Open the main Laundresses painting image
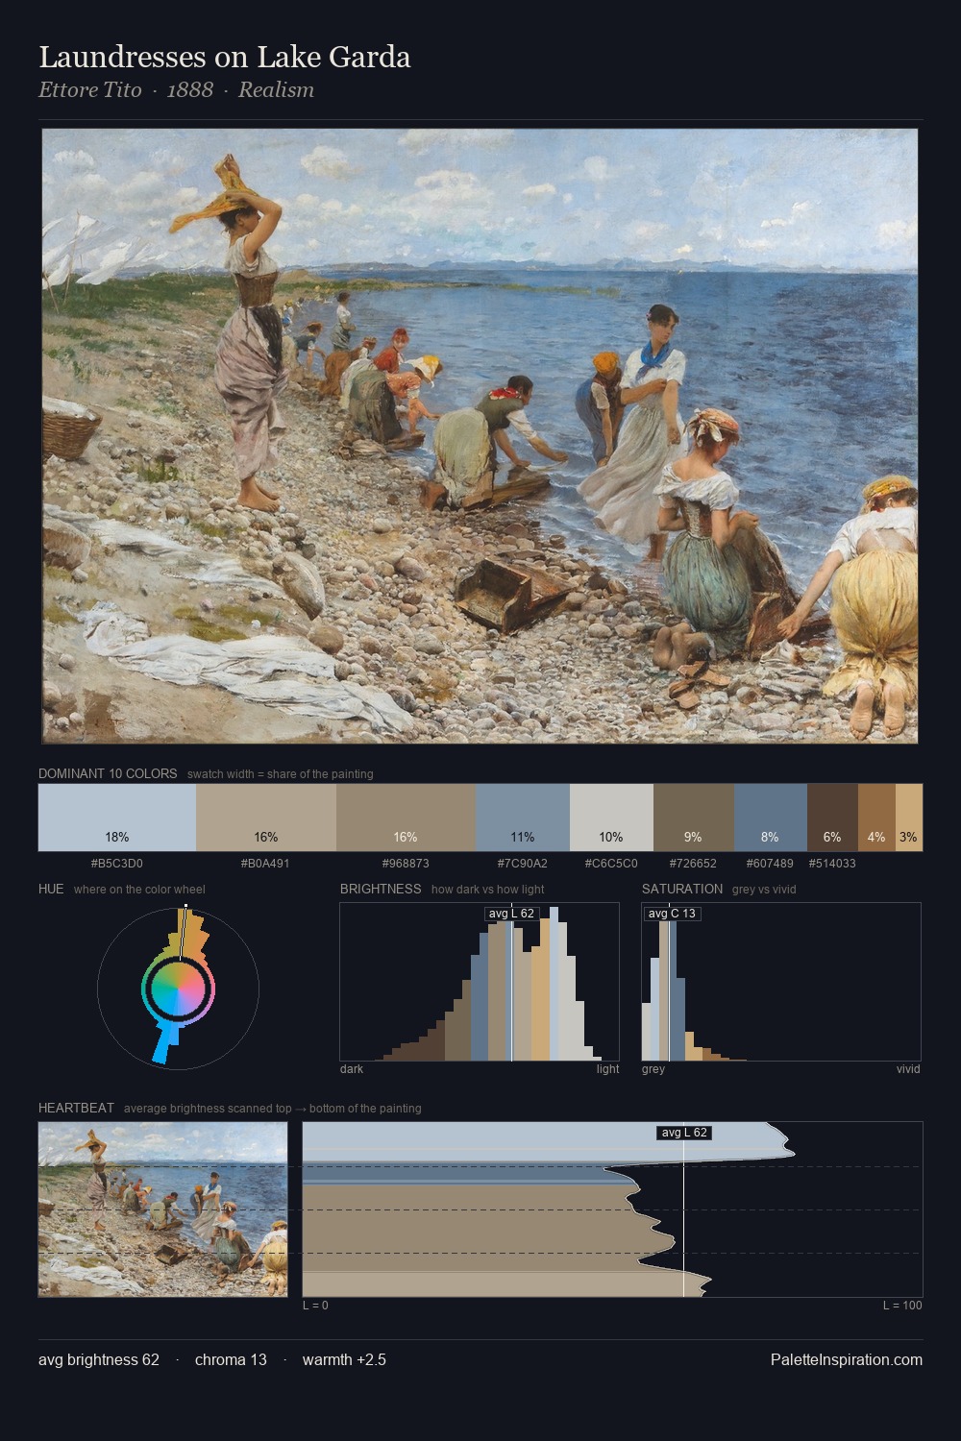Image resolution: width=961 pixels, height=1441 pixels. click(480, 436)
